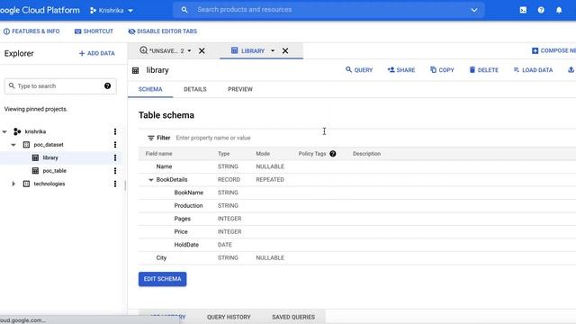The image size is (576, 324).
Task: Collapse the BookDetails record field
Action: (150, 180)
